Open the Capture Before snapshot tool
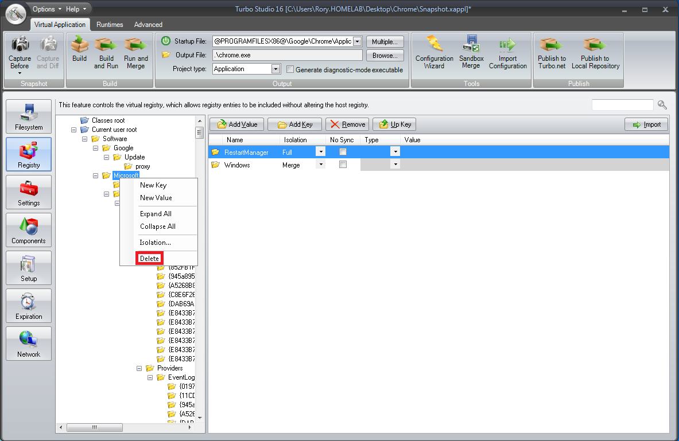Viewport: 679px width, 441px height. coord(20,52)
